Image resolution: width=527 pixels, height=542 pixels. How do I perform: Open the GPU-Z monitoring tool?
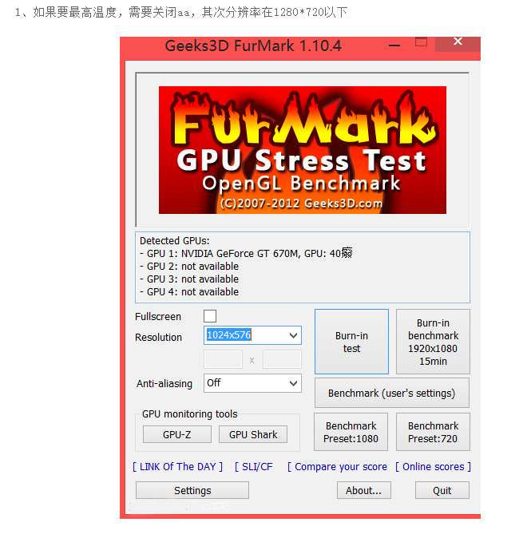point(177,434)
